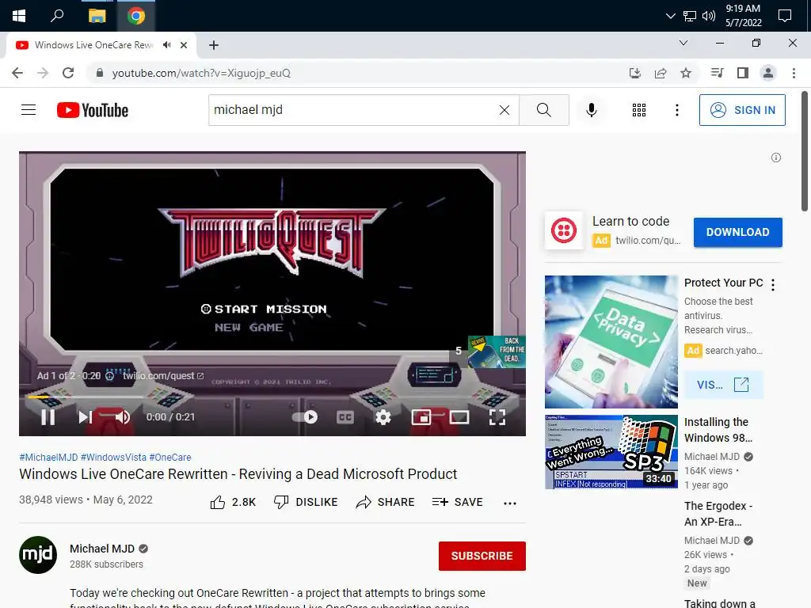
Task: Show hidden system tray icons
Action: 670,16
